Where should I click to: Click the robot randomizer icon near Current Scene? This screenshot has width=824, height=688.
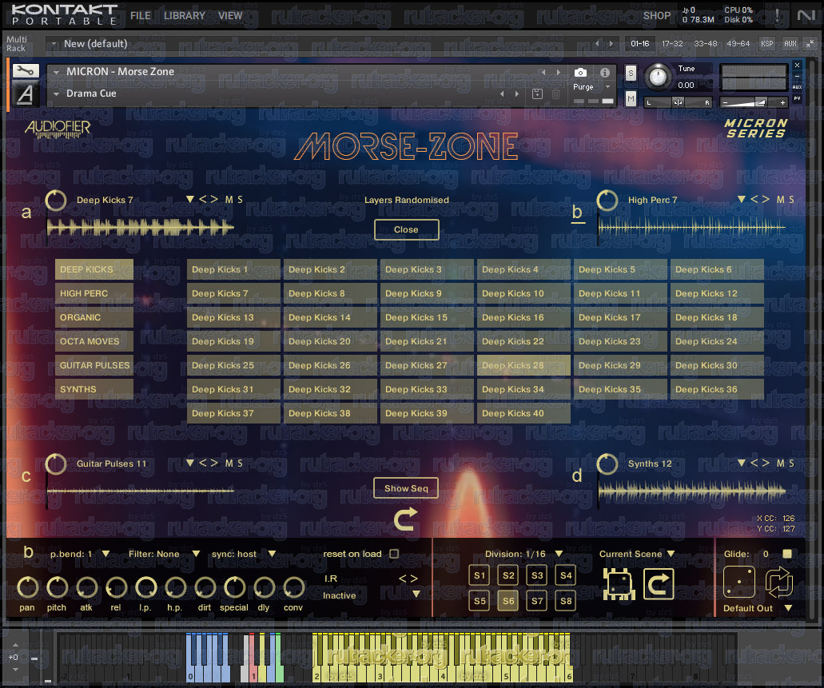click(x=619, y=584)
